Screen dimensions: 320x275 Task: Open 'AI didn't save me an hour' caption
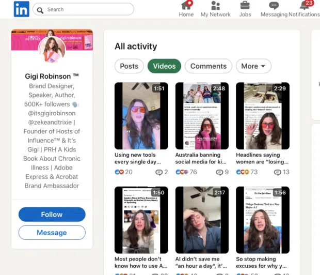pos(201,262)
